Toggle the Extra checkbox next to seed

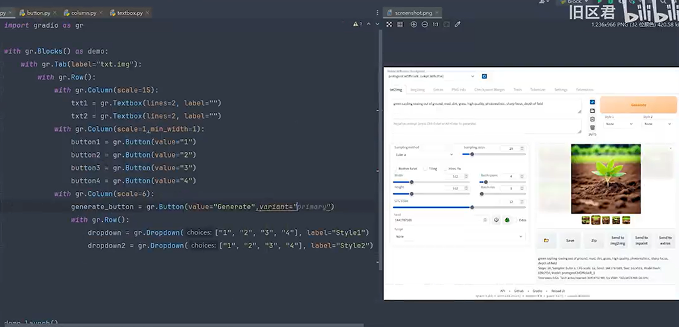516,220
